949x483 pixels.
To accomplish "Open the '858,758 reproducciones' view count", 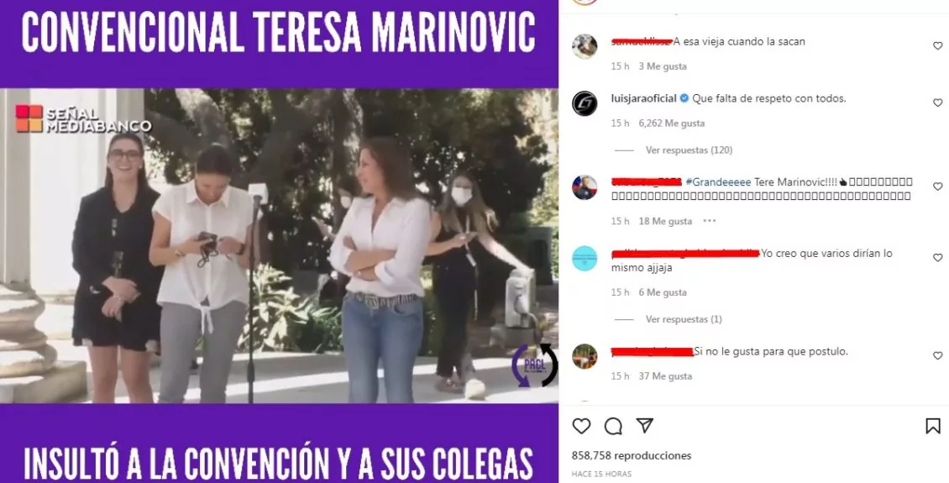I will (632, 455).
